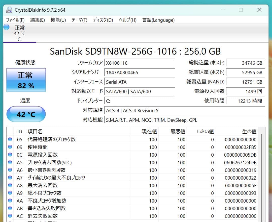The width and height of the screenshot is (272, 222).
Task: Click status orb for 0C 電源投入回数 row
Action: [x=10, y=155]
